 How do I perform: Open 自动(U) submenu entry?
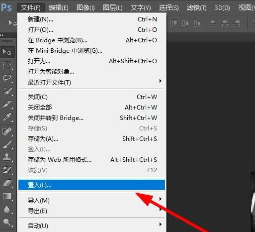pyautogui.click(x=91, y=226)
